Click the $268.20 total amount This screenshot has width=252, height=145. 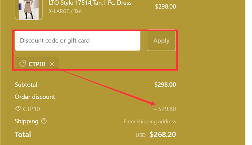(163, 135)
